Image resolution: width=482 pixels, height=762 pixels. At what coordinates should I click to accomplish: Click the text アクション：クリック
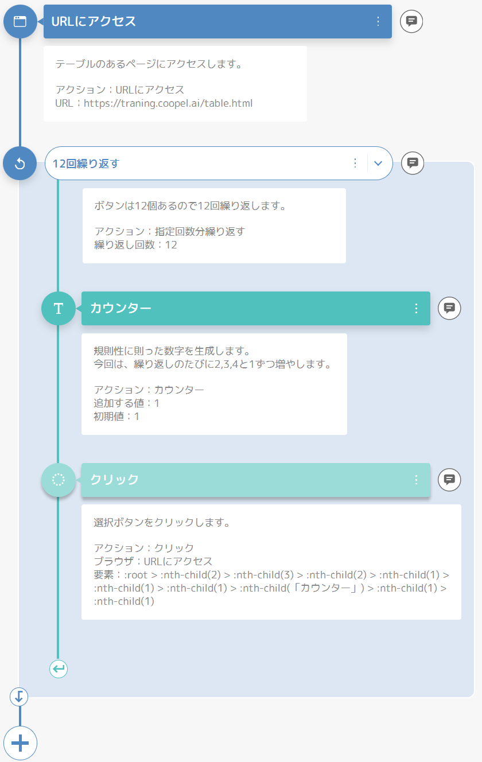coord(143,548)
